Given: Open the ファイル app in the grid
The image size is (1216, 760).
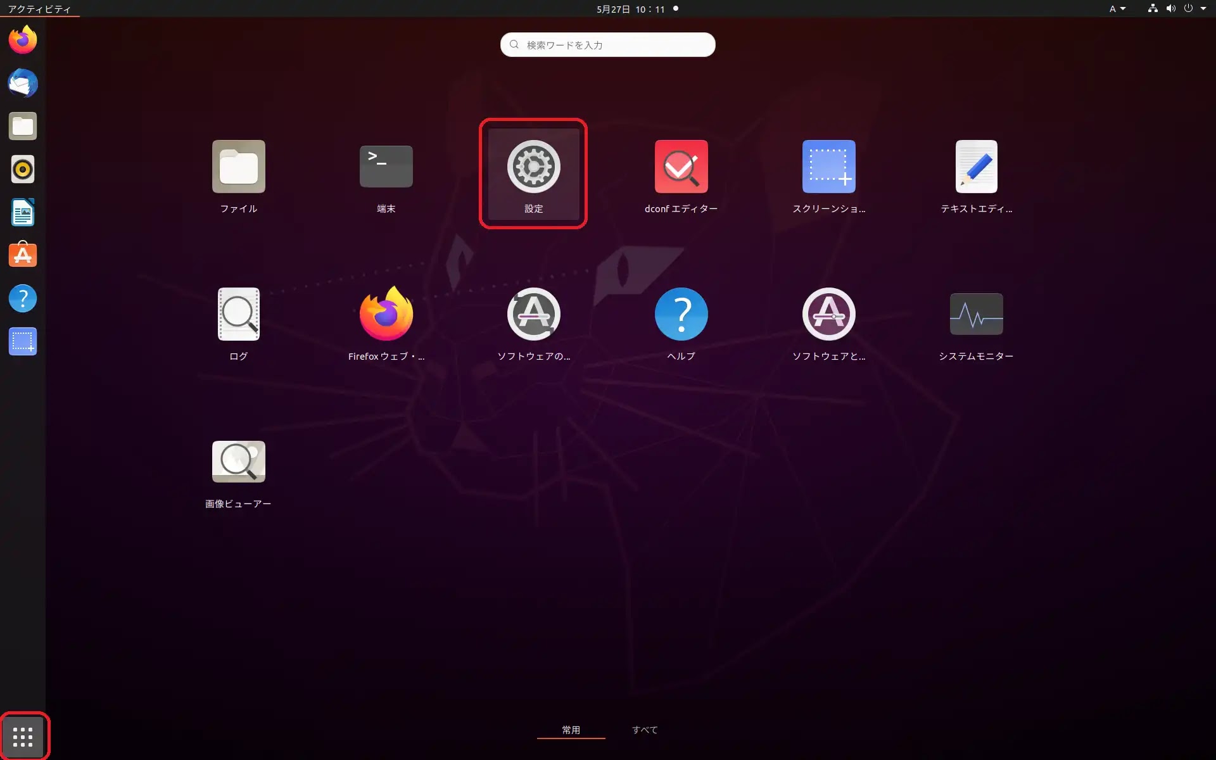Looking at the screenshot, I should (238, 168).
